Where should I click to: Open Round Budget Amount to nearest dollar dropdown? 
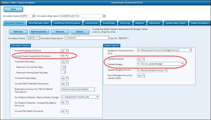[141, 76]
